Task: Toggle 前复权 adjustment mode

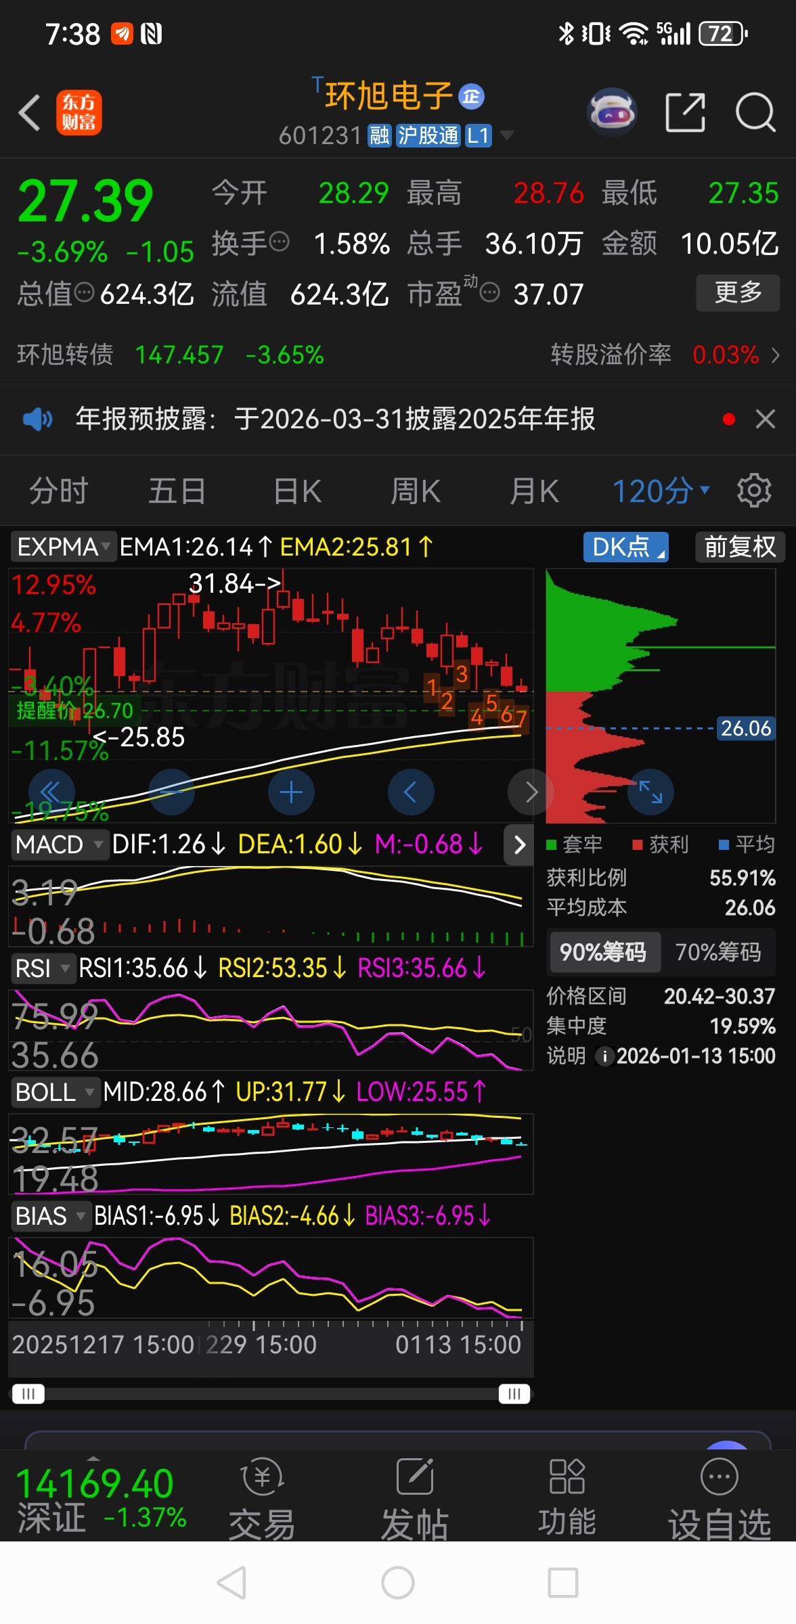Action: point(740,547)
